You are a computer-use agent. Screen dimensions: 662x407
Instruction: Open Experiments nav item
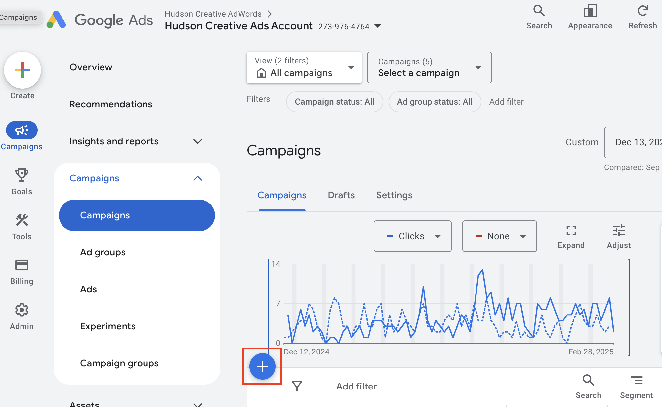108,326
